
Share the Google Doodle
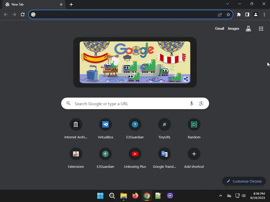click(186, 79)
